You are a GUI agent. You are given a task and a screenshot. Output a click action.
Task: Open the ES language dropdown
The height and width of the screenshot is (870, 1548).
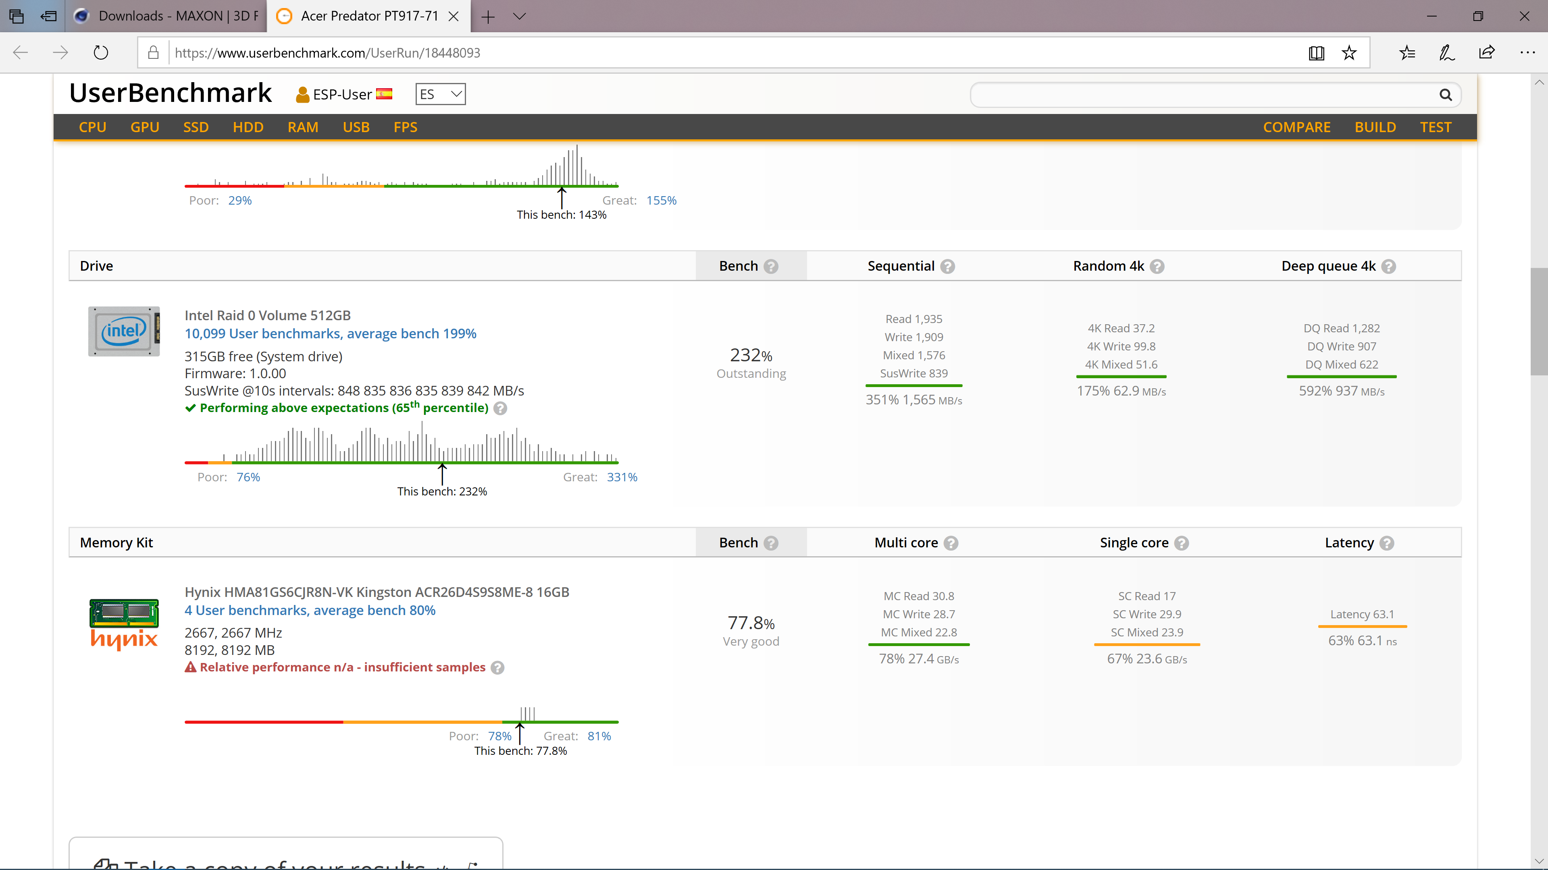click(x=441, y=94)
